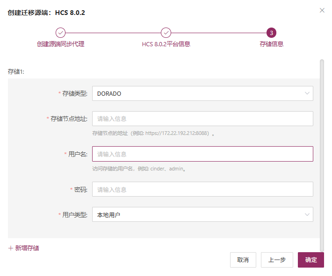The width and height of the screenshot is (332, 276).
Task: Click the vertical scrollbar of the form
Action: coord(322,156)
